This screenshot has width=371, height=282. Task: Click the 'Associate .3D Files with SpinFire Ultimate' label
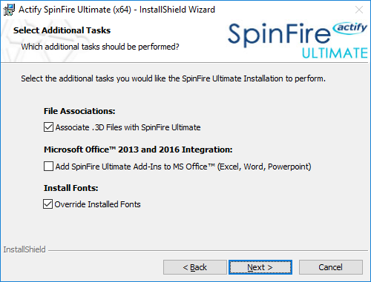click(128, 127)
